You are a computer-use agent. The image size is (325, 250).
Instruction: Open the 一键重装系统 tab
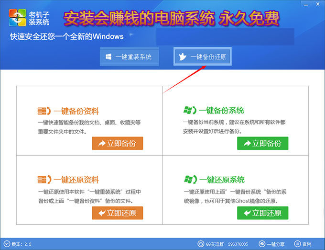tap(130, 57)
